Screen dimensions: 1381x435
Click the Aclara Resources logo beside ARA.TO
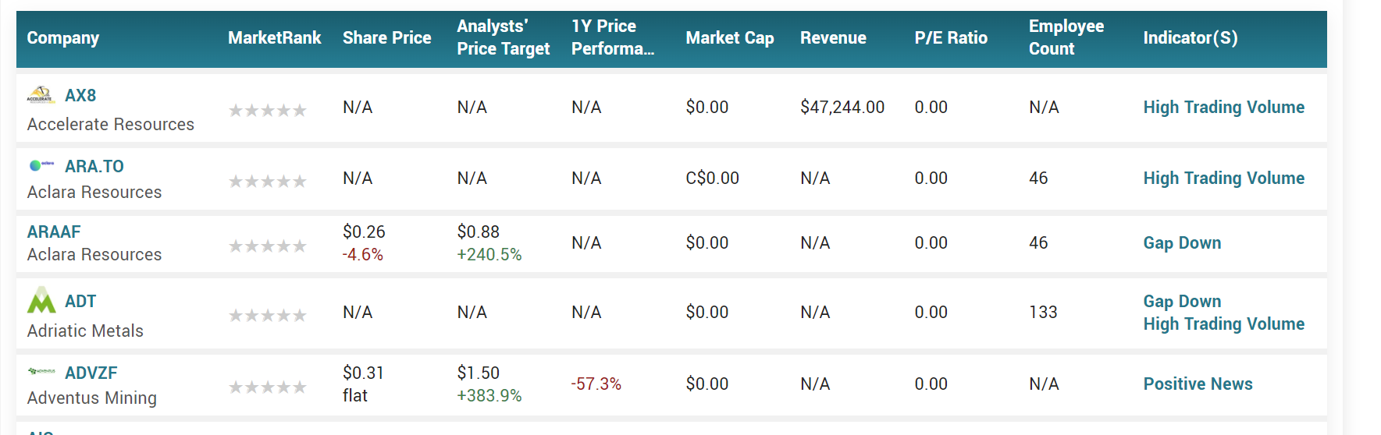41,165
